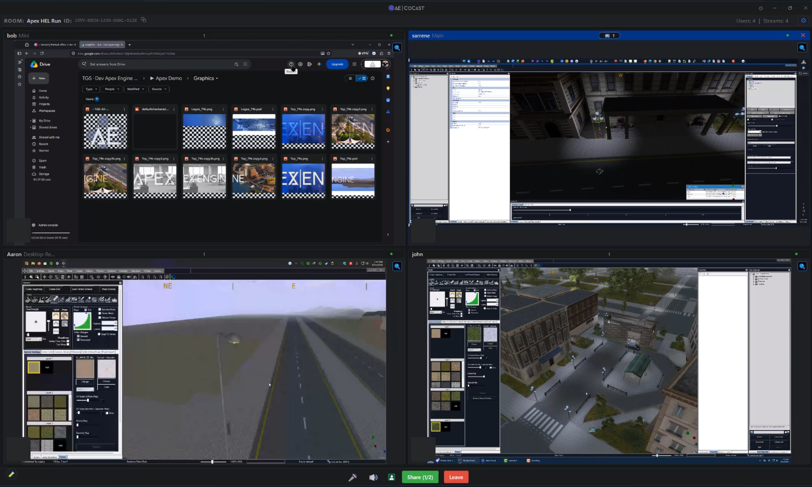Image resolution: width=812 pixels, height=487 pixels.
Task: Open the Top_796.psd file thumbnail
Action: click(353, 181)
